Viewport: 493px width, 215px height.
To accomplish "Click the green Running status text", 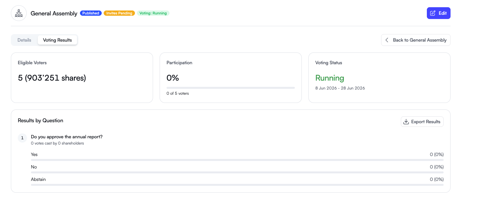I will (x=330, y=78).
